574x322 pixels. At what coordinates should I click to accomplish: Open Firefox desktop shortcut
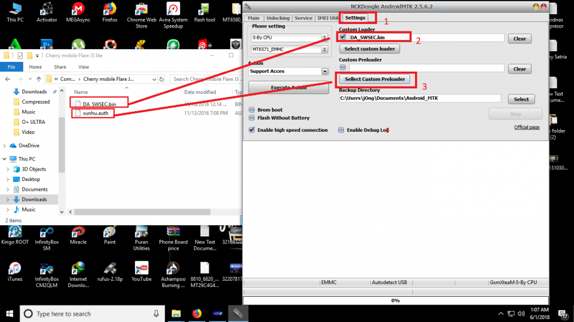(110, 12)
